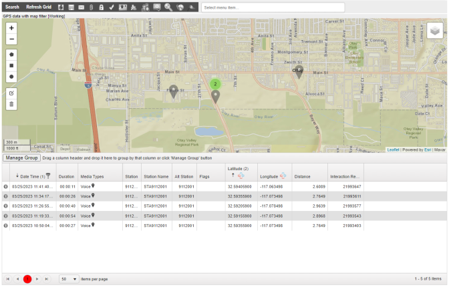Image resolution: width=449 pixels, height=289 pixels.
Task: Select the draw polygon tool
Action: (11, 54)
